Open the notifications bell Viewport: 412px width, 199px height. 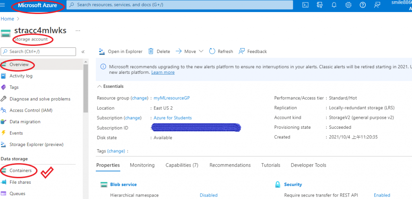click(x=334, y=5)
